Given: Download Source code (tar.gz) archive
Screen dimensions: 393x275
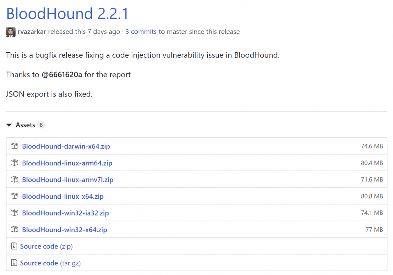Looking at the screenshot, I should tap(50, 263).
